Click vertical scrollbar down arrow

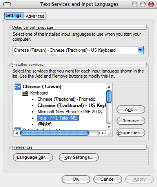click(x=109, y=127)
